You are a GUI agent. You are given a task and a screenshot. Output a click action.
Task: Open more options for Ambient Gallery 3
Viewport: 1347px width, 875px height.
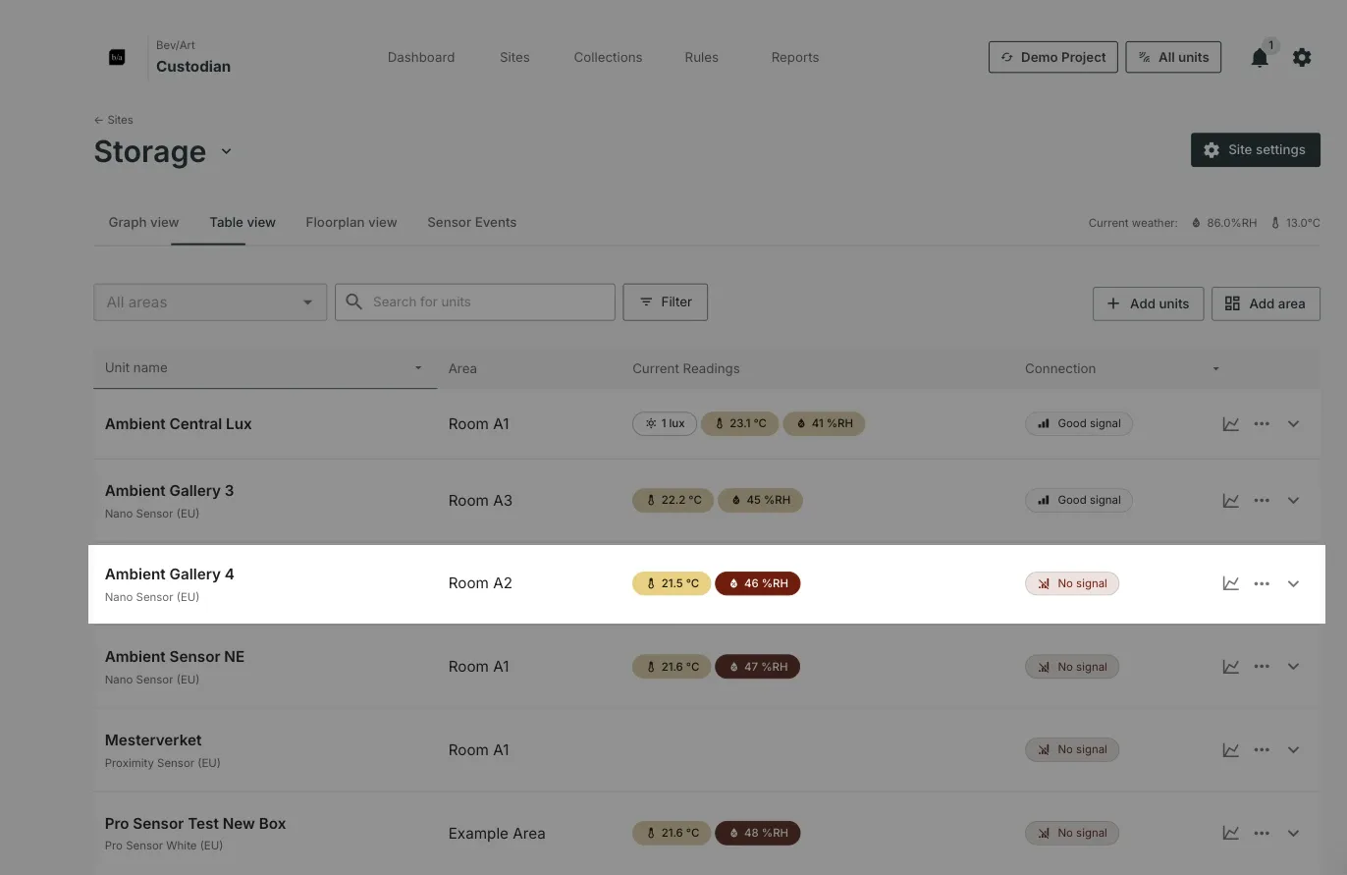coord(1262,501)
